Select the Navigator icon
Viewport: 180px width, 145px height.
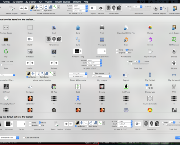point(30,87)
